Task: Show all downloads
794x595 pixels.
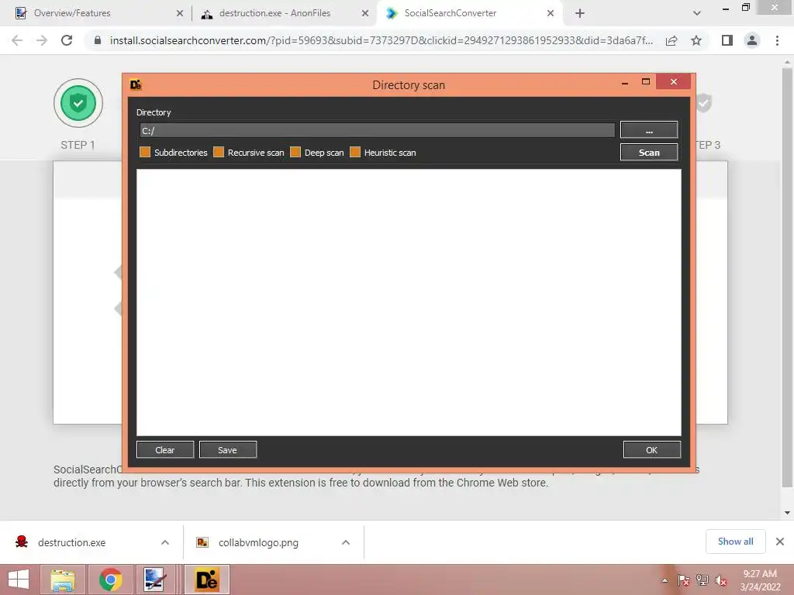Action: (735, 542)
